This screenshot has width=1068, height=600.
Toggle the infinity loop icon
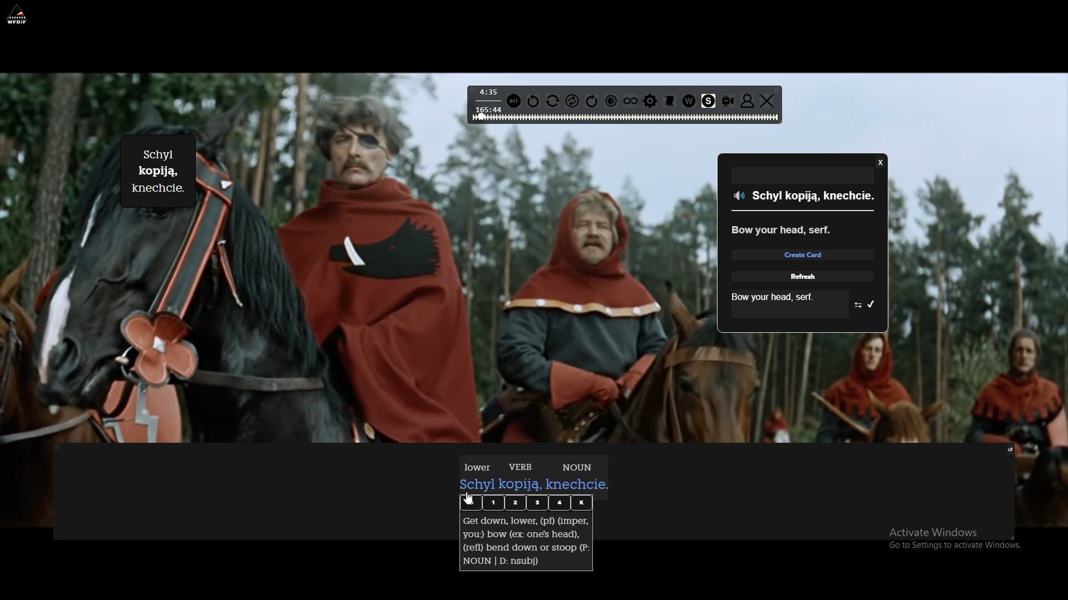click(630, 101)
